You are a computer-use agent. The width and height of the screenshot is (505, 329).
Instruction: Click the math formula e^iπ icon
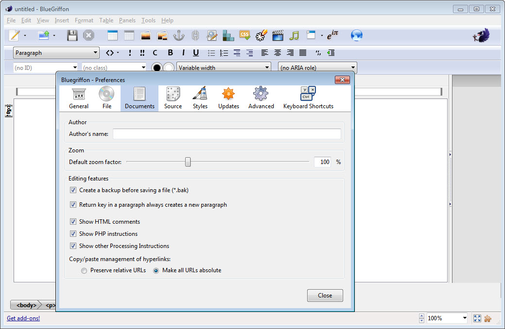coord(332,35)
